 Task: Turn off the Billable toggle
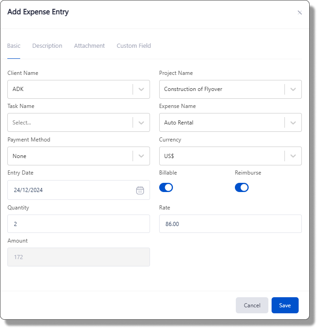(x=166, y=187)
